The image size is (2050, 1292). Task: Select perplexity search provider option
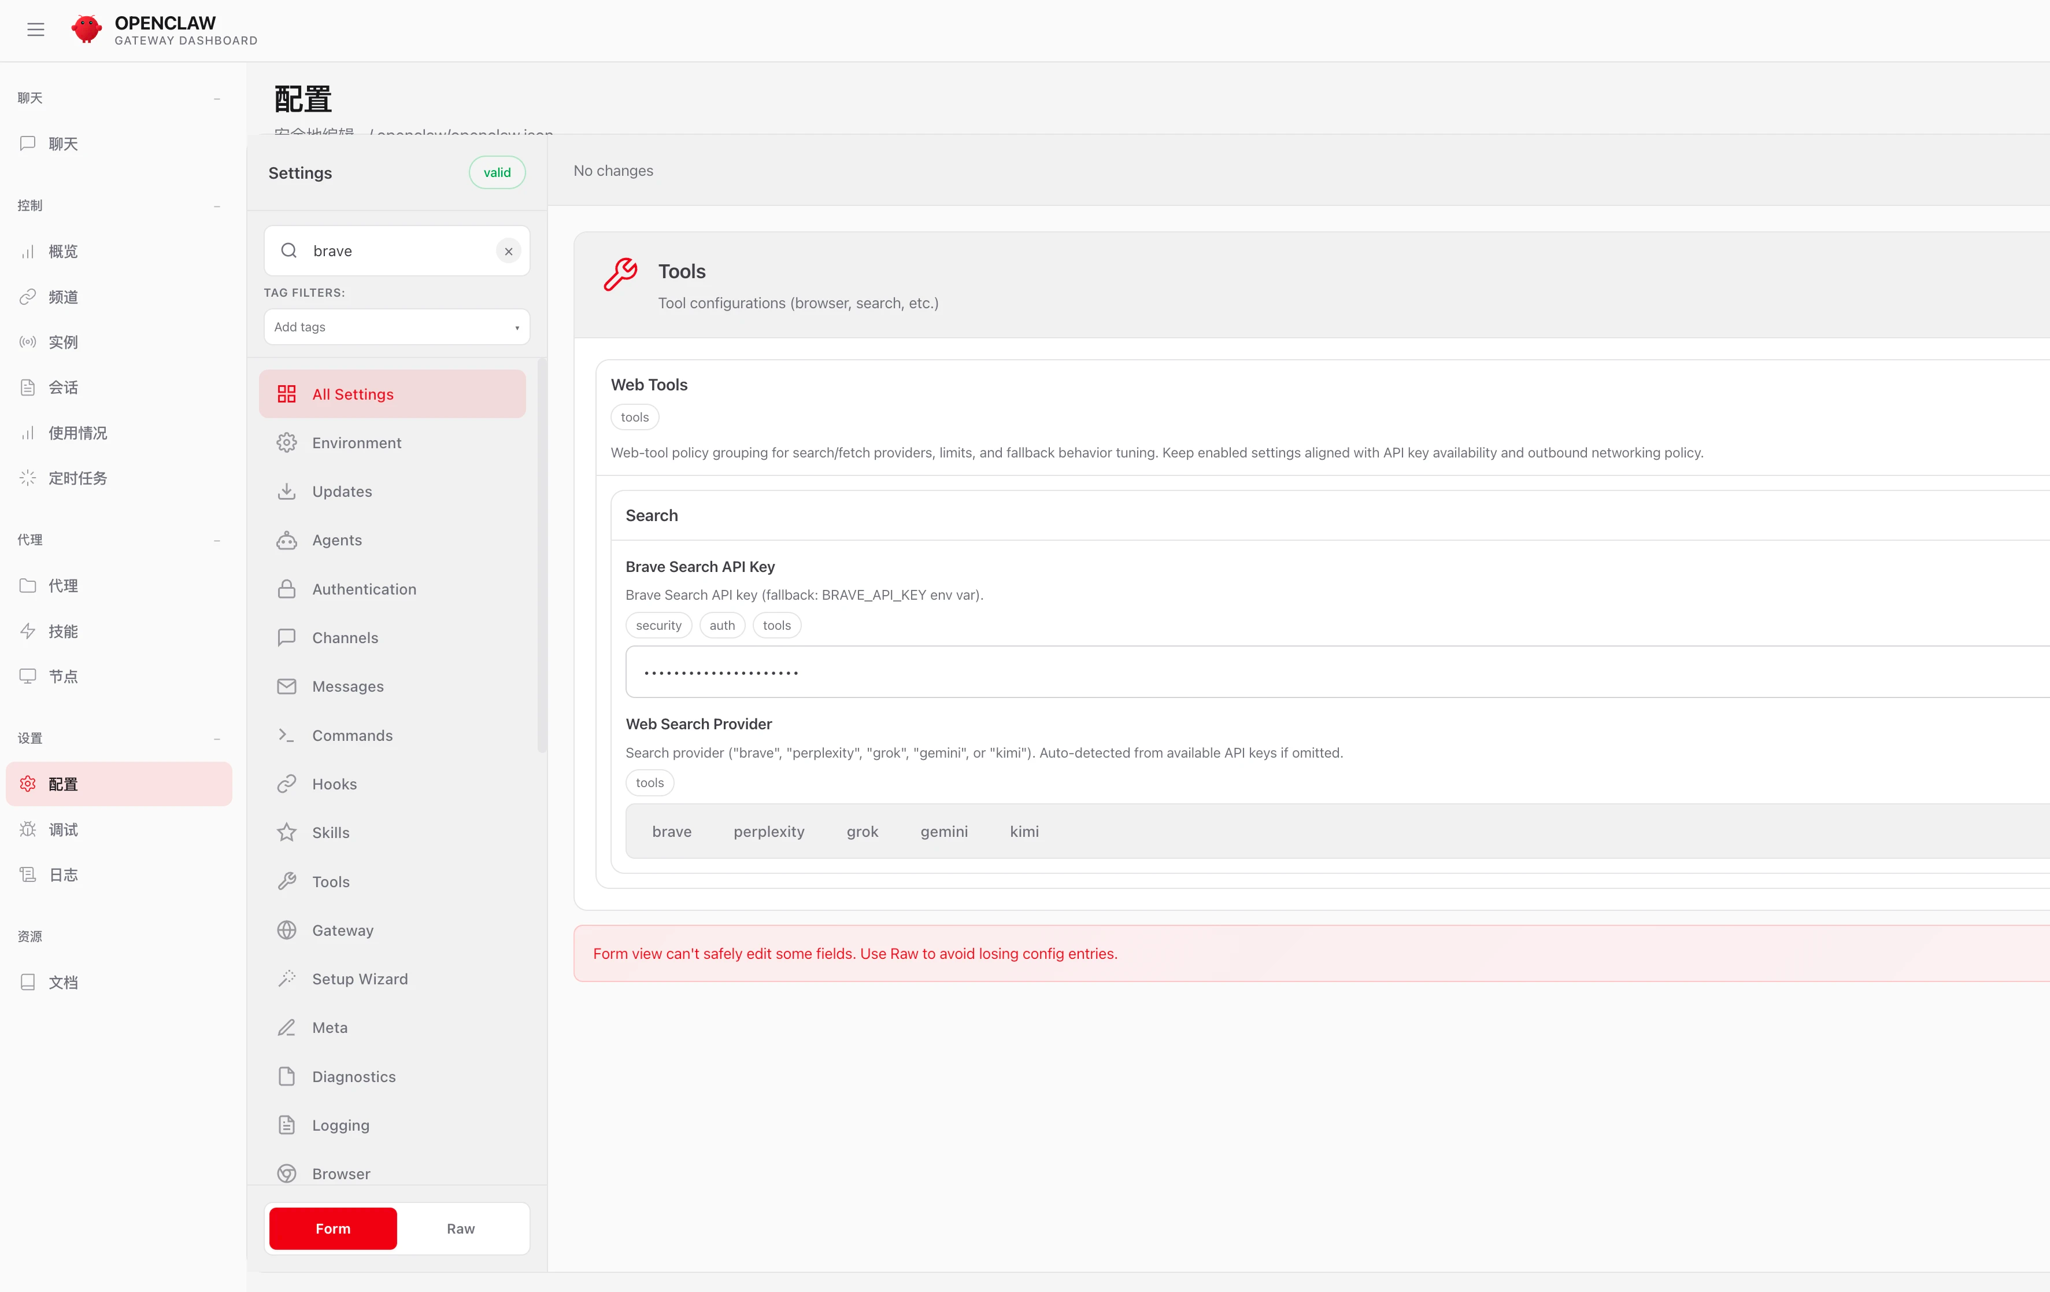(769, 831)
